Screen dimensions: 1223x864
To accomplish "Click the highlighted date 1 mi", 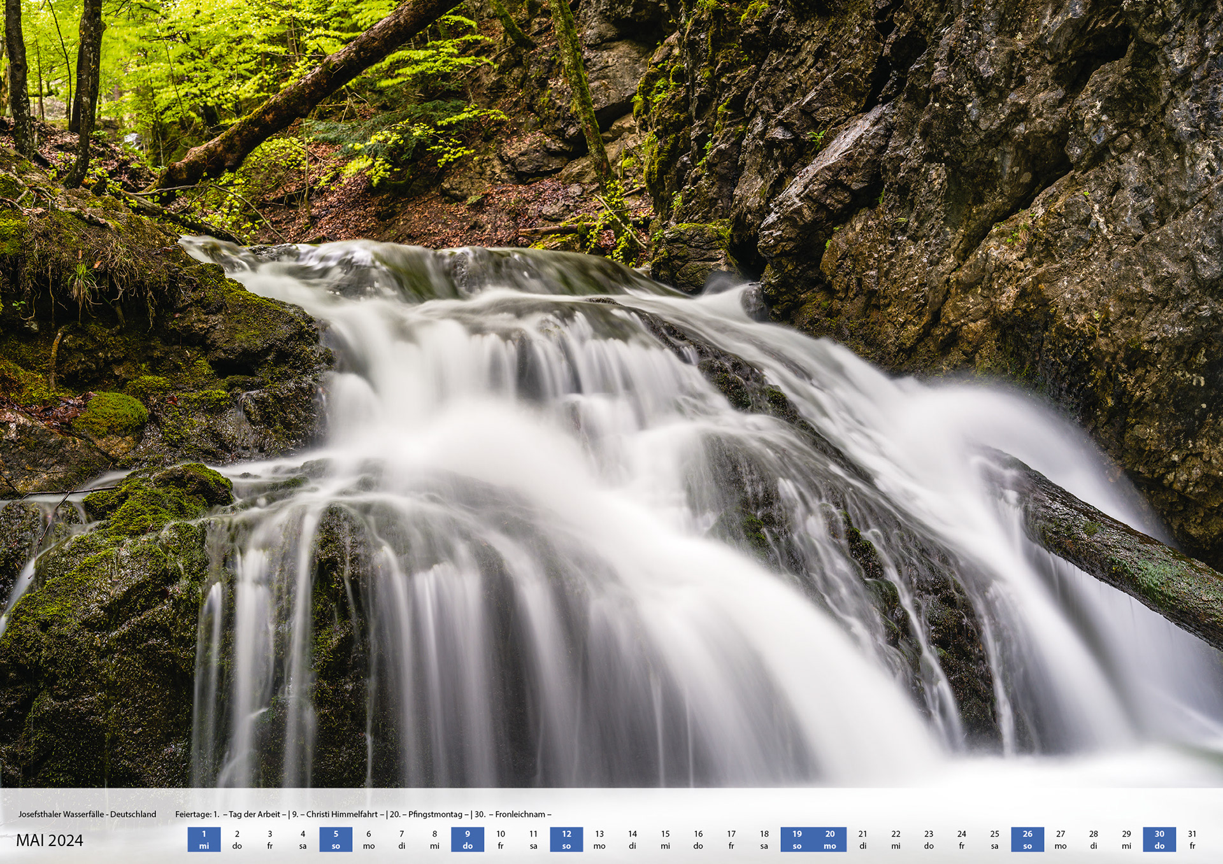I will tap(204, 839).
